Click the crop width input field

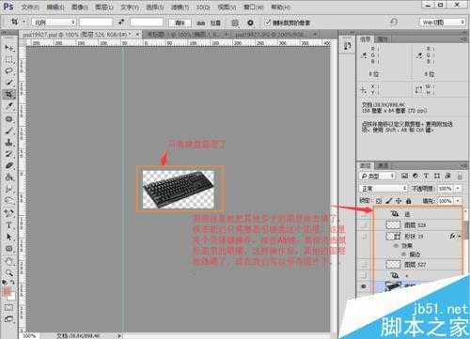pyautogui.click(x=96, y=22)
